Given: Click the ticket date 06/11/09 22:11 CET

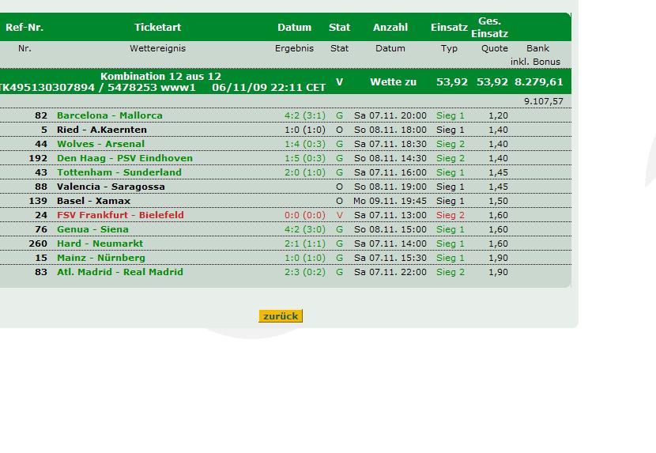Looking at the screenshot, I should [x=269, y=88].
